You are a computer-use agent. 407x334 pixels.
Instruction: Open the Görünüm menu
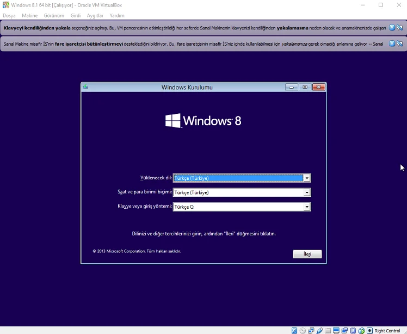click(54, 16)
